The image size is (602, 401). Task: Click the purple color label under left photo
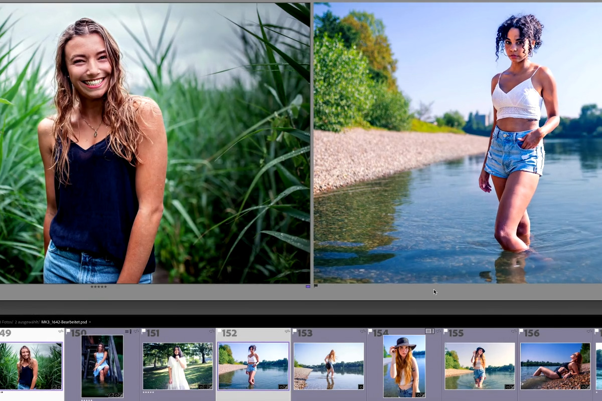(x=308, y=286)
